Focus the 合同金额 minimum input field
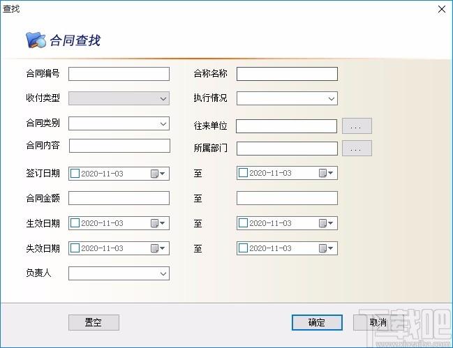Screen dimensions: 453x348 [x=119, y=198]
